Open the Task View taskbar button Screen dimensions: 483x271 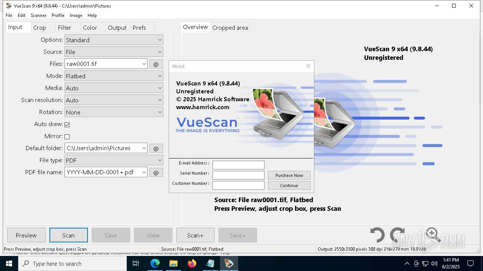(136, 263)
